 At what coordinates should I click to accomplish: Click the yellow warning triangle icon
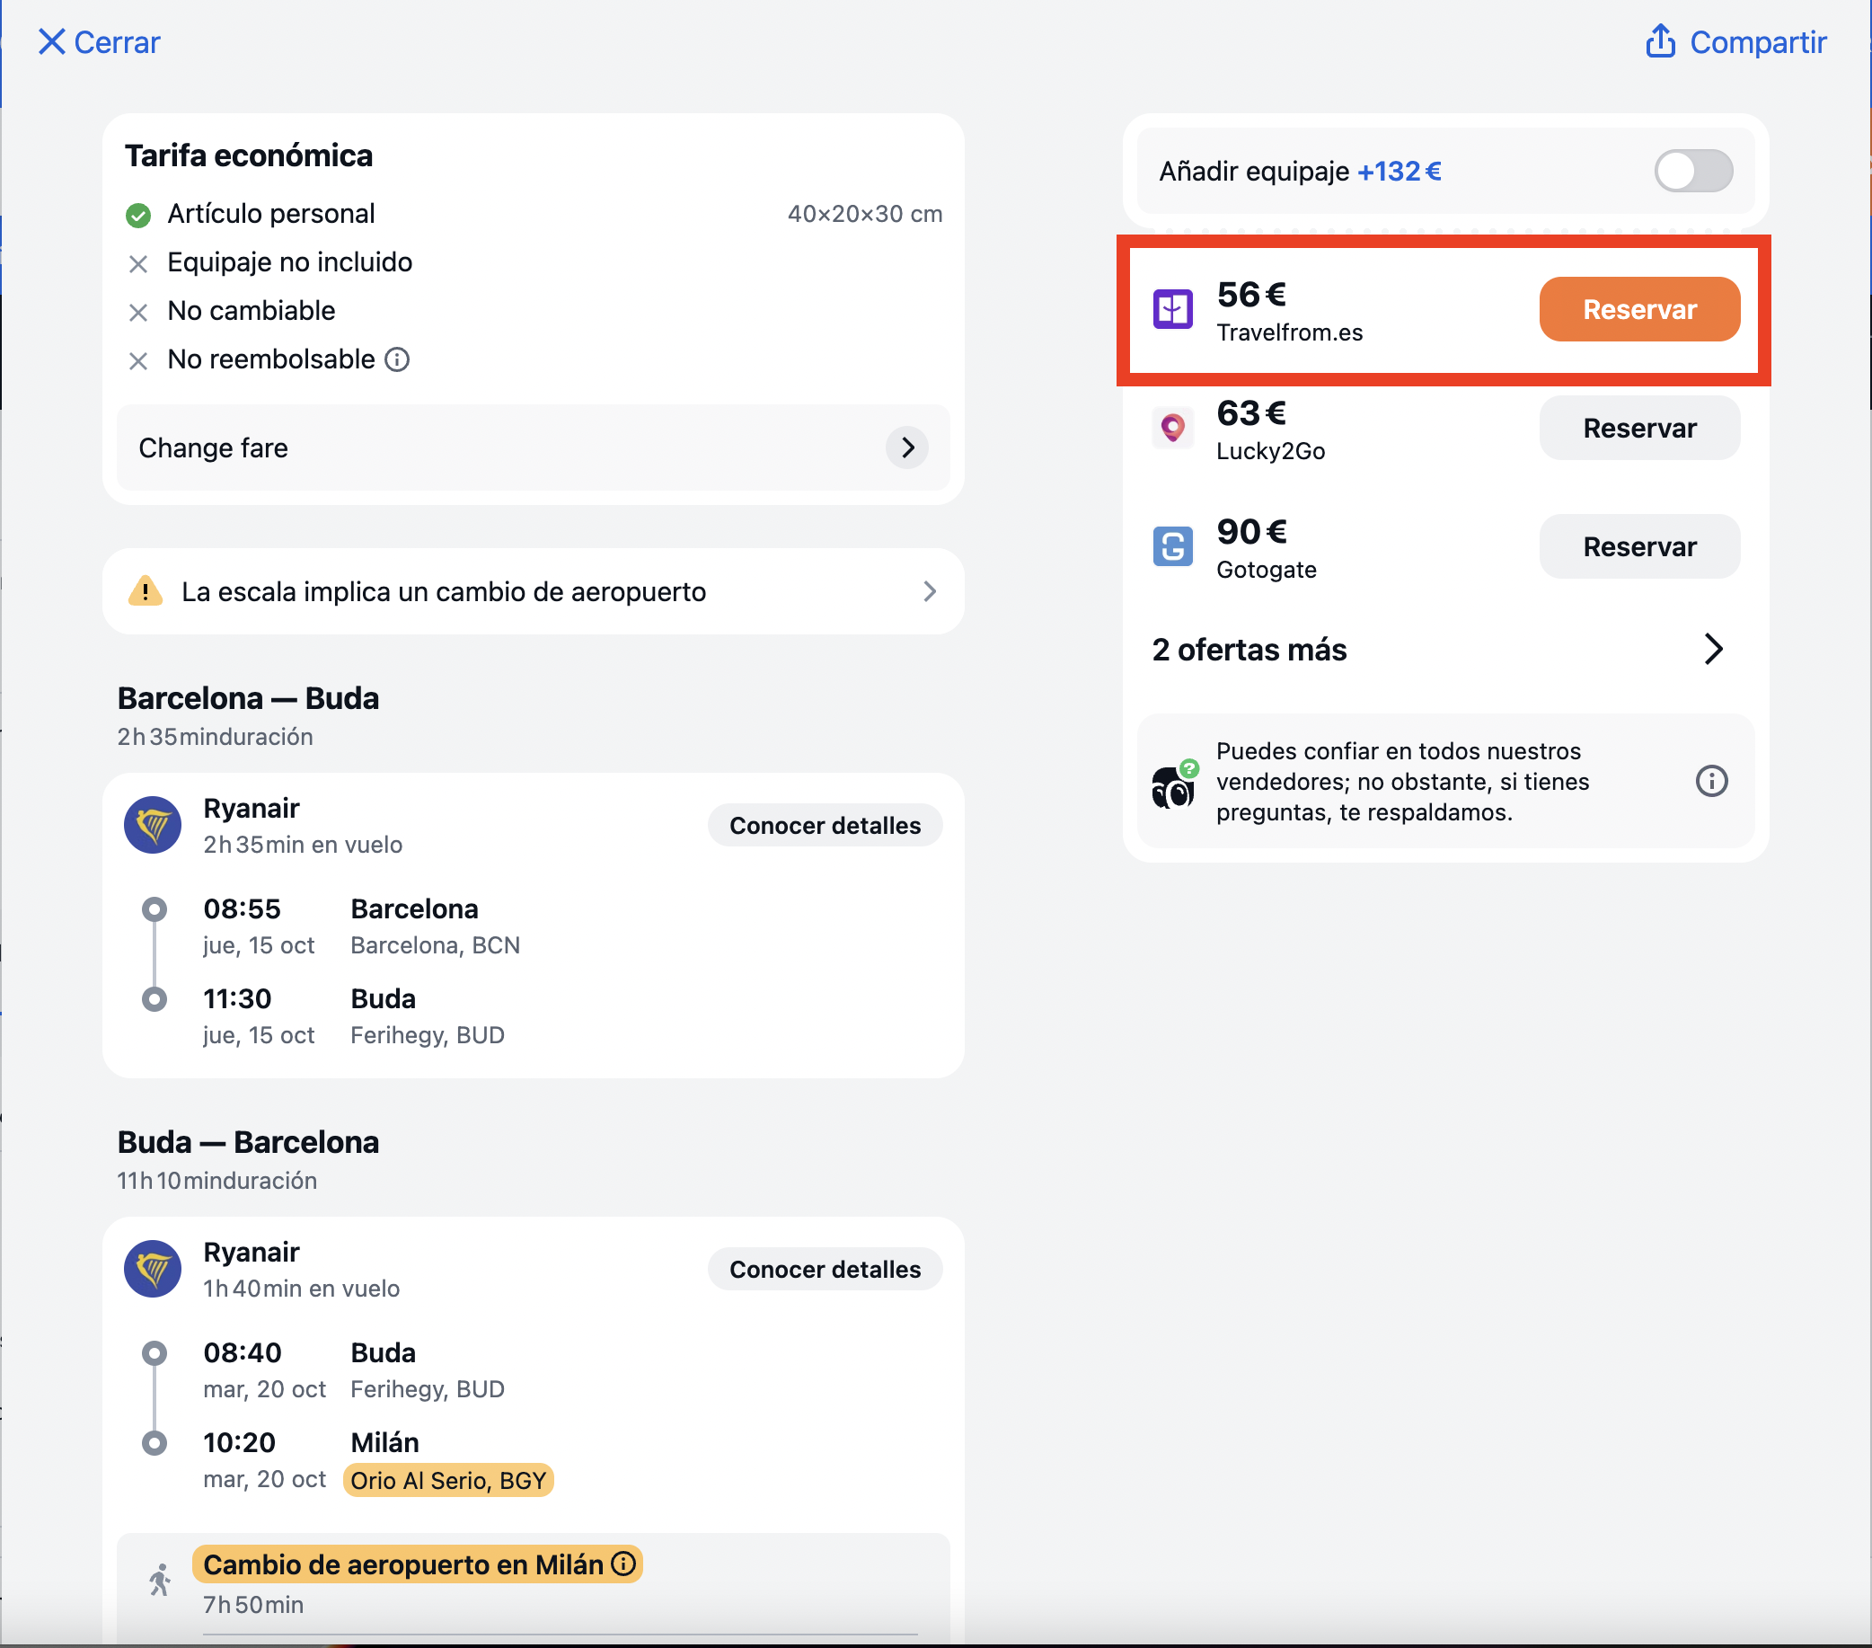(145, 591)
